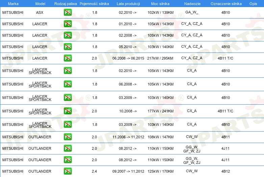Select the Oznaczenie silnika column header

(226, 4)
